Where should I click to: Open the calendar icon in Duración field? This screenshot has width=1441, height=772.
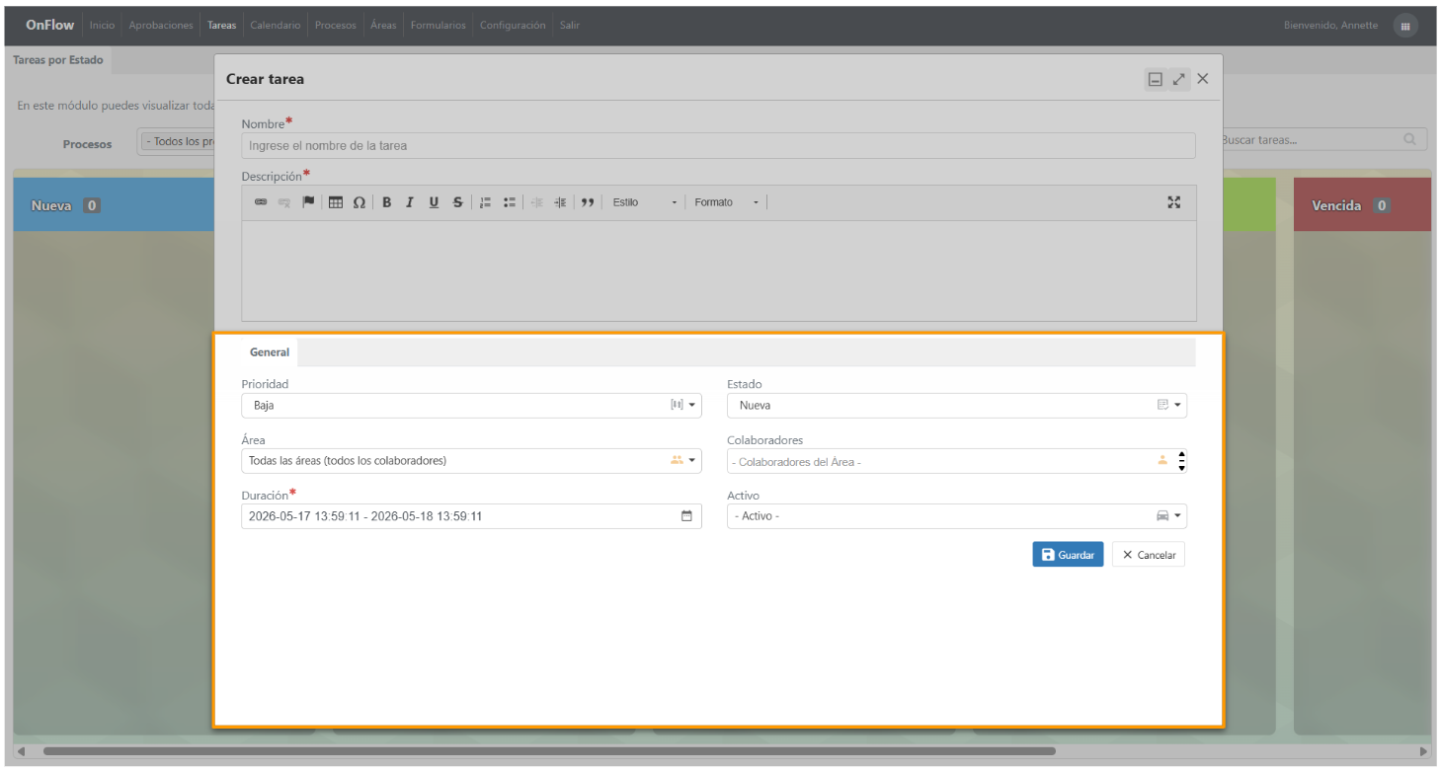[x=686, y=515]
